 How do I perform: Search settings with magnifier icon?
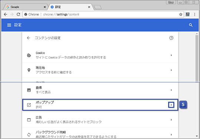pyautogui.click(x=191, y=25)
